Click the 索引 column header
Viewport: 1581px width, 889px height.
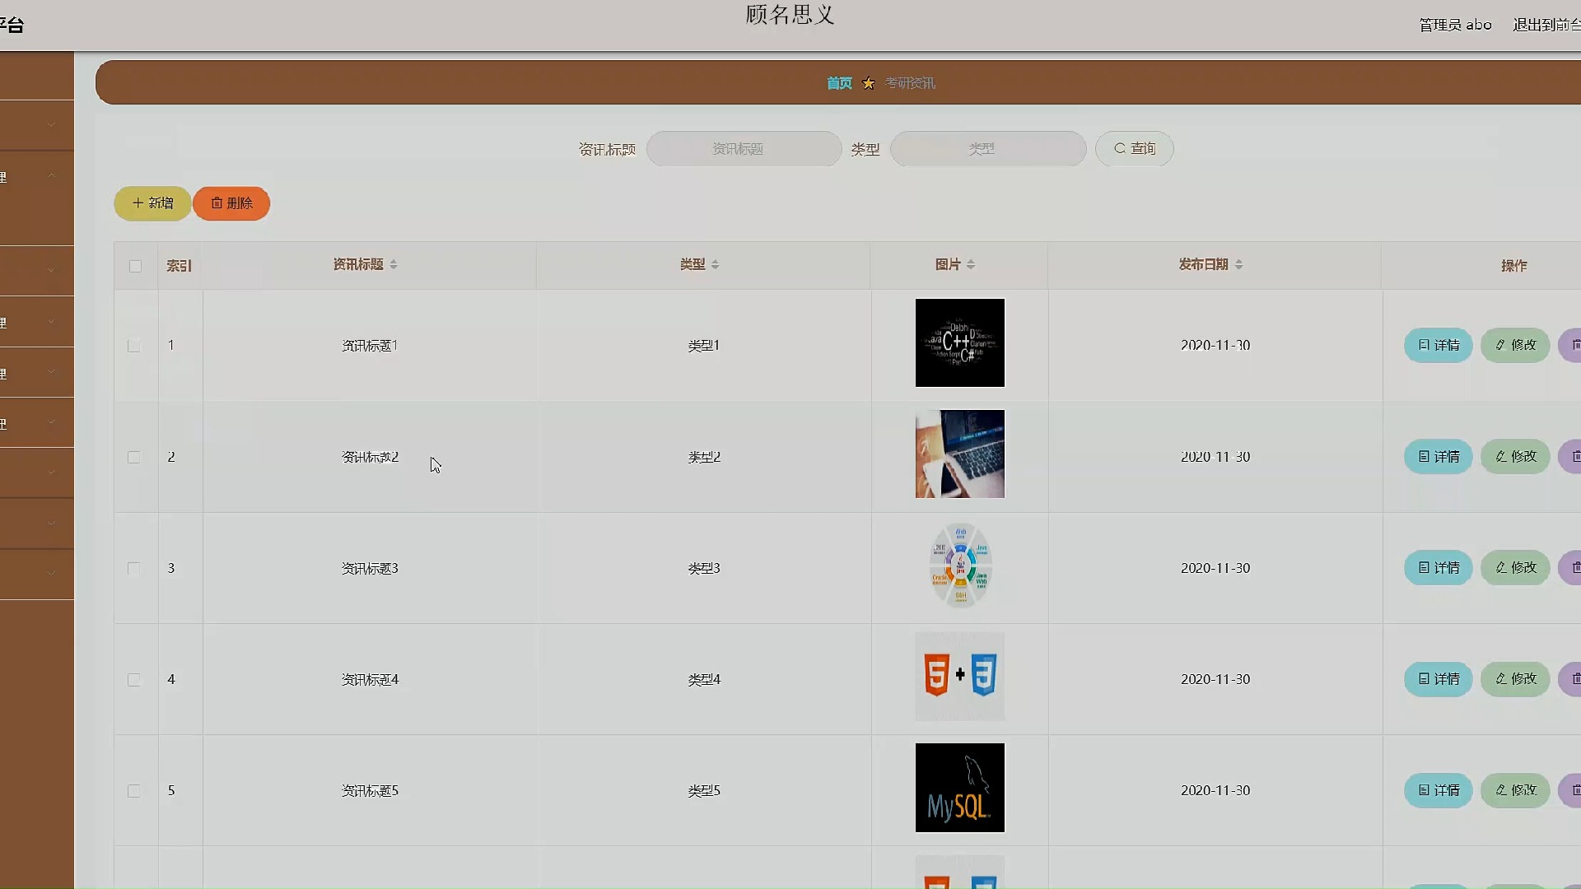pyautogui.click(x=179, y=266)
